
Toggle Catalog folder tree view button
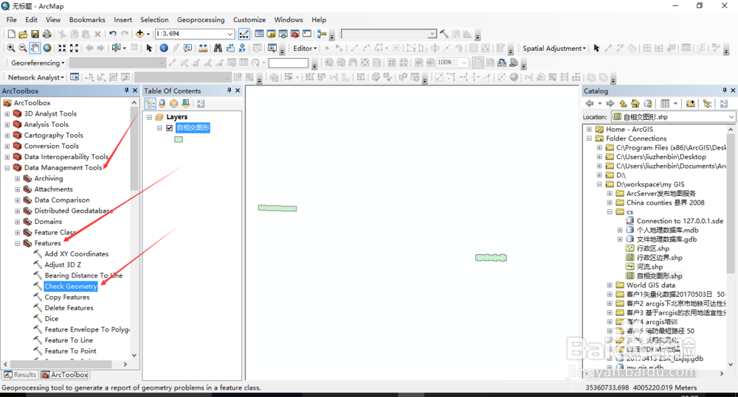(x=708, y=103)
